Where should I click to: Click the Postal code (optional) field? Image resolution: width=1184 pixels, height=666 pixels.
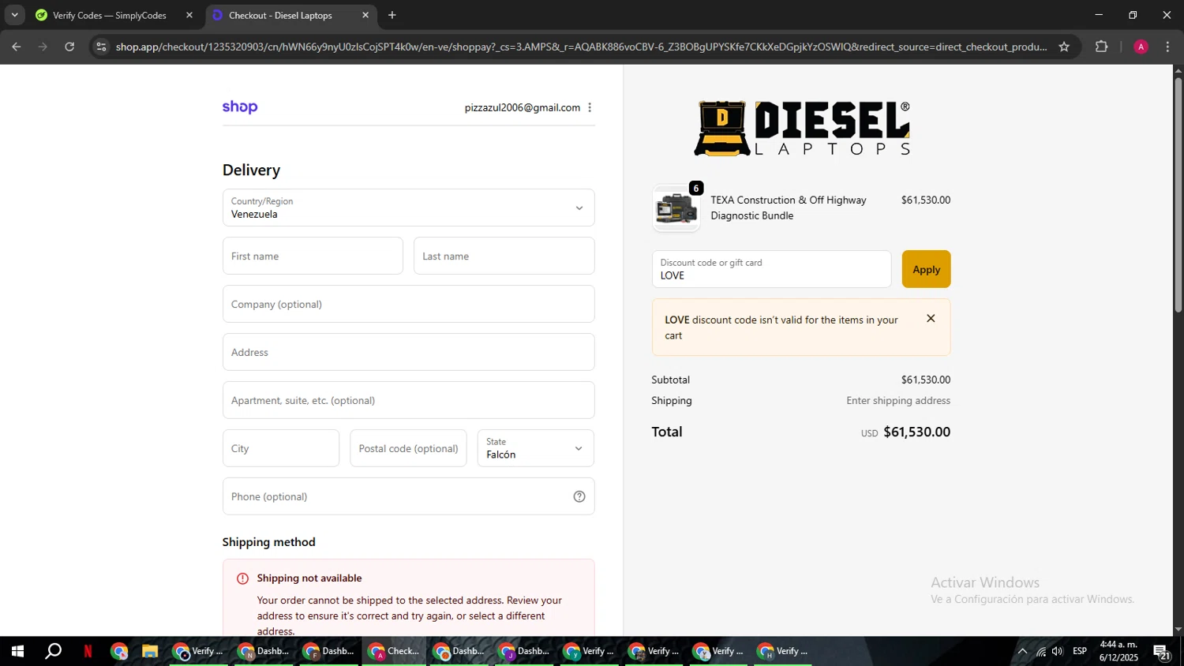(408, 448)
